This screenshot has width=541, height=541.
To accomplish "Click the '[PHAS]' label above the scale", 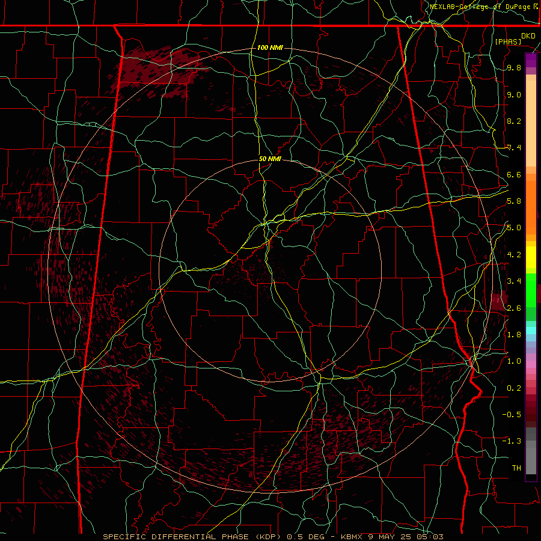I will 508,41.
